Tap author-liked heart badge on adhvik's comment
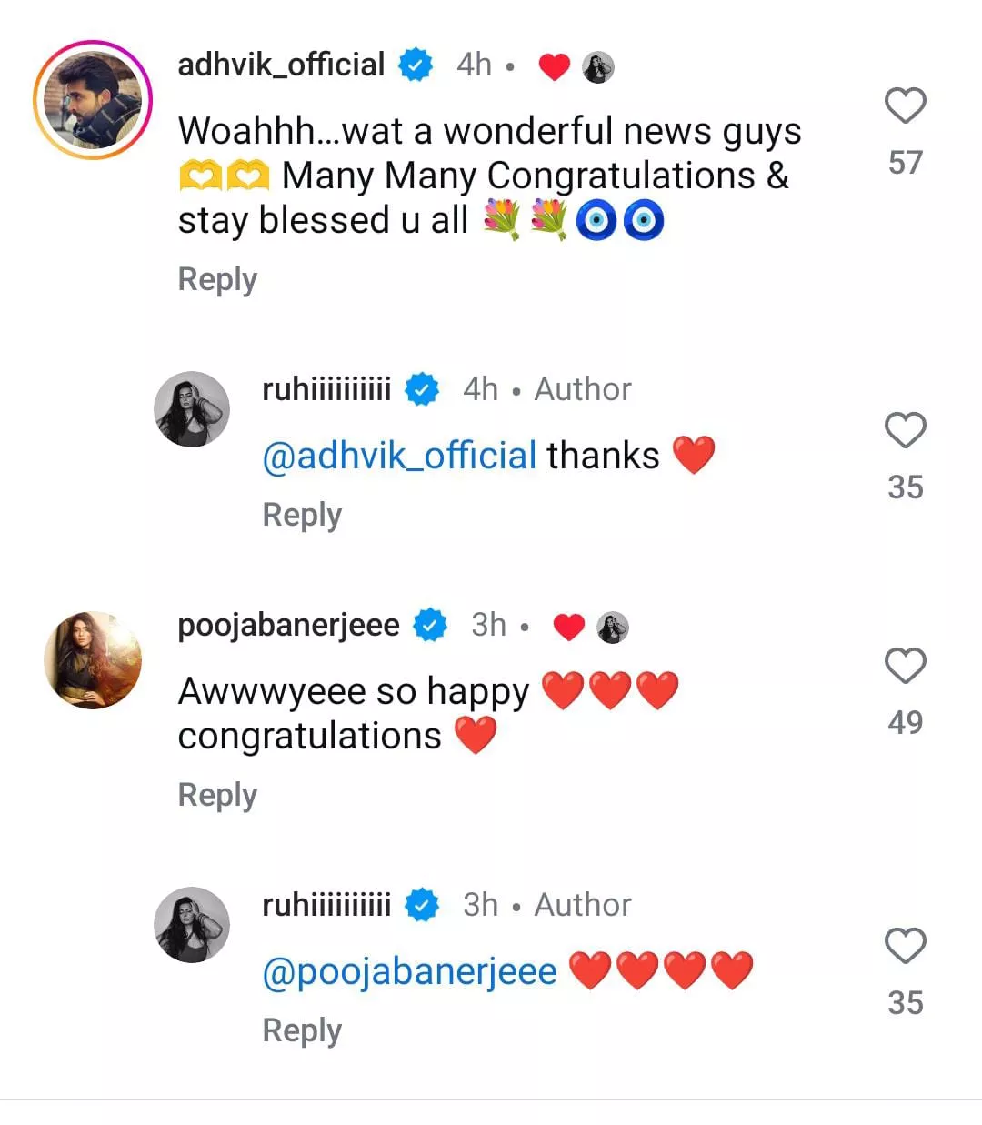 [x=555, y=66]
